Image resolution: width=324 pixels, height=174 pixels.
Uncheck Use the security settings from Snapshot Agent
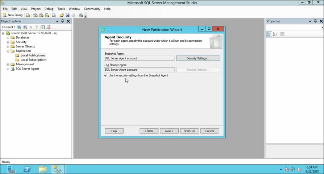coord(105,75)
